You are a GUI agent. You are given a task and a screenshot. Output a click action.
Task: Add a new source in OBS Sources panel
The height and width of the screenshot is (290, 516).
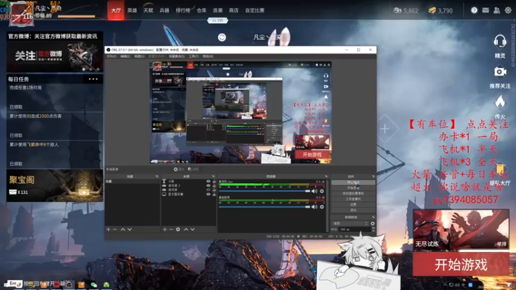(165, 229)
